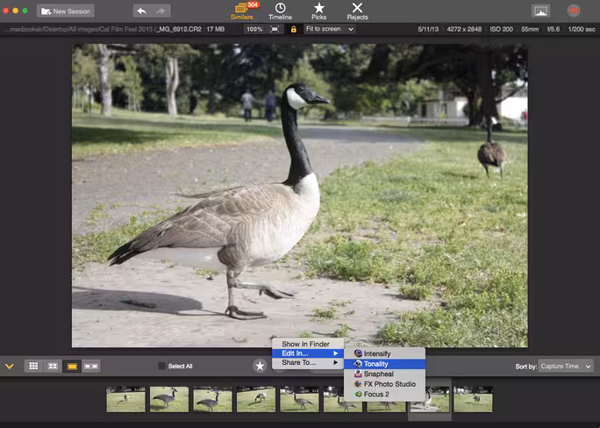Undo with the back arrow icon
The image size is (600, 428).
point(142,11)
